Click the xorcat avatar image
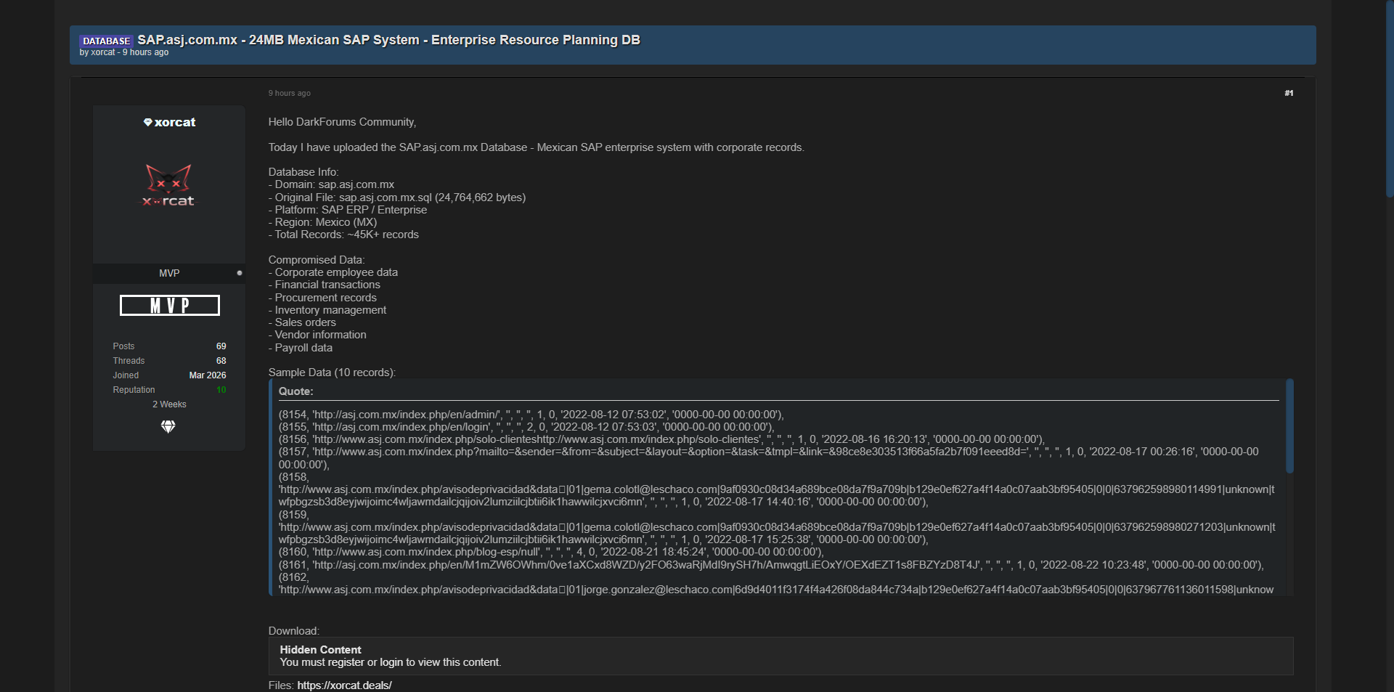This screenshot has width=1394, height=692. pos(168,185)
